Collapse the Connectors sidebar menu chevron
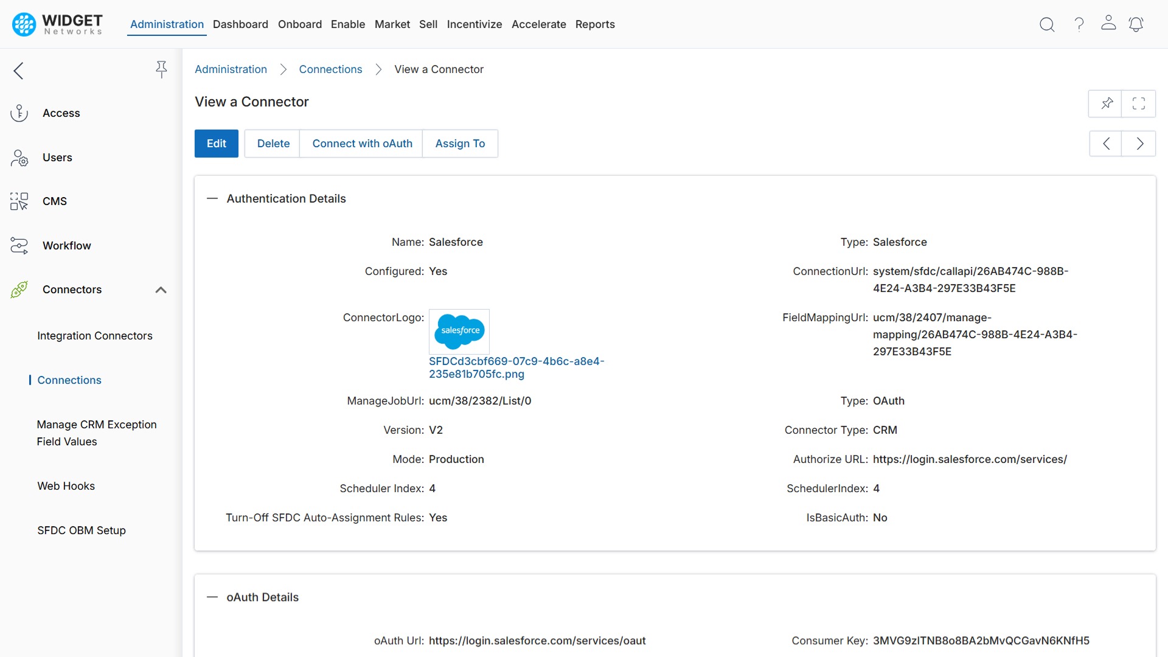This screenshot has height=657, width=1168. tap(161, 290)
